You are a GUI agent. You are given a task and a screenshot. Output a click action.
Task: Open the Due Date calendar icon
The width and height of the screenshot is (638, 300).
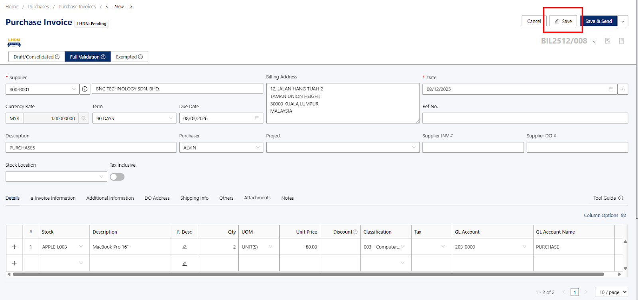[257, 118]
